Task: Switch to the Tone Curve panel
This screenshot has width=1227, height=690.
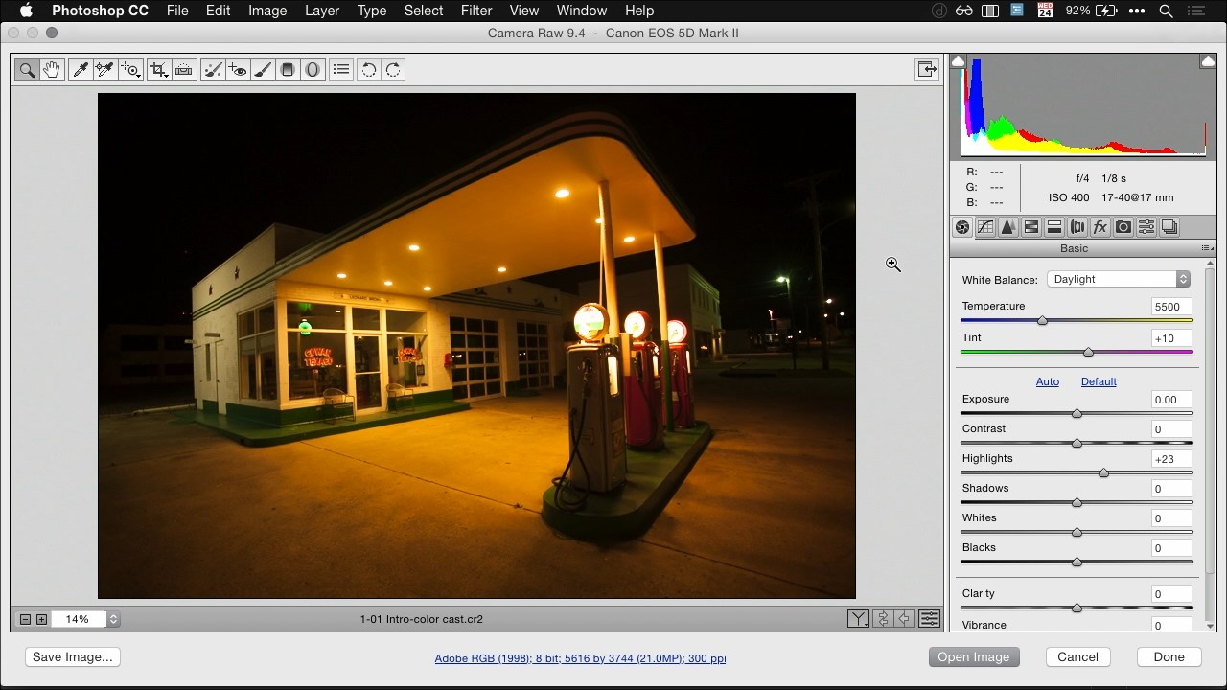Action: click(x=985, y=227)
